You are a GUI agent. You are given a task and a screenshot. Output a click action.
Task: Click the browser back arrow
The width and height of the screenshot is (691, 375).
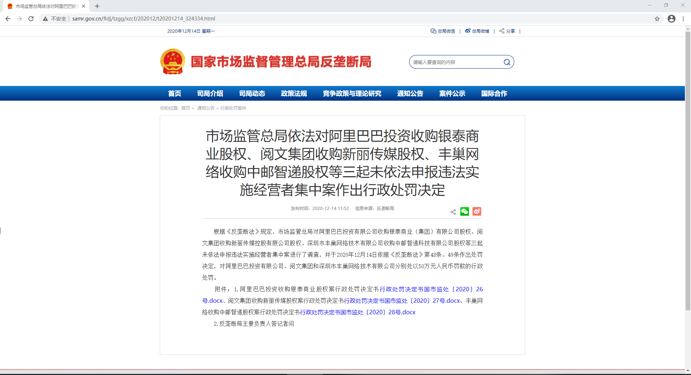click(8, 19)
